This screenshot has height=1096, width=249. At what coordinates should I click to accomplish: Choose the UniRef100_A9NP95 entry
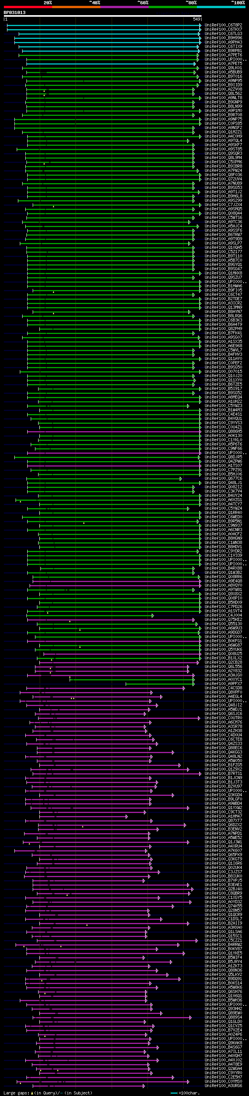tap(223, 81)
